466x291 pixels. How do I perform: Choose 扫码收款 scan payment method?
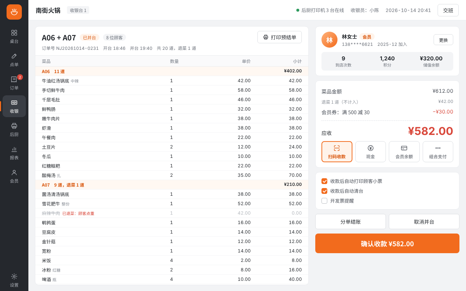[x=337, y=152]
